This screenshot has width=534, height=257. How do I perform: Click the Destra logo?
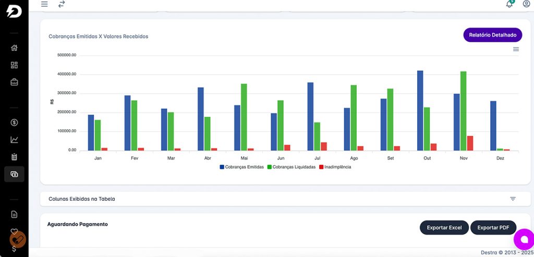point(14,10)
